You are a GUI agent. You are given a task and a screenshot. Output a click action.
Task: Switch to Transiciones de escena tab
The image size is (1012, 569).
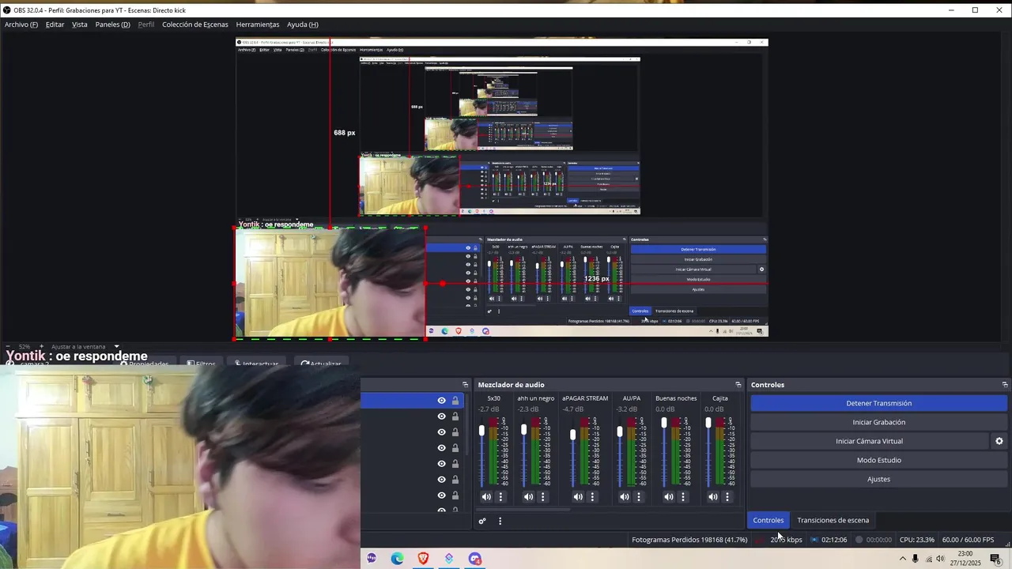pos(833,520)
